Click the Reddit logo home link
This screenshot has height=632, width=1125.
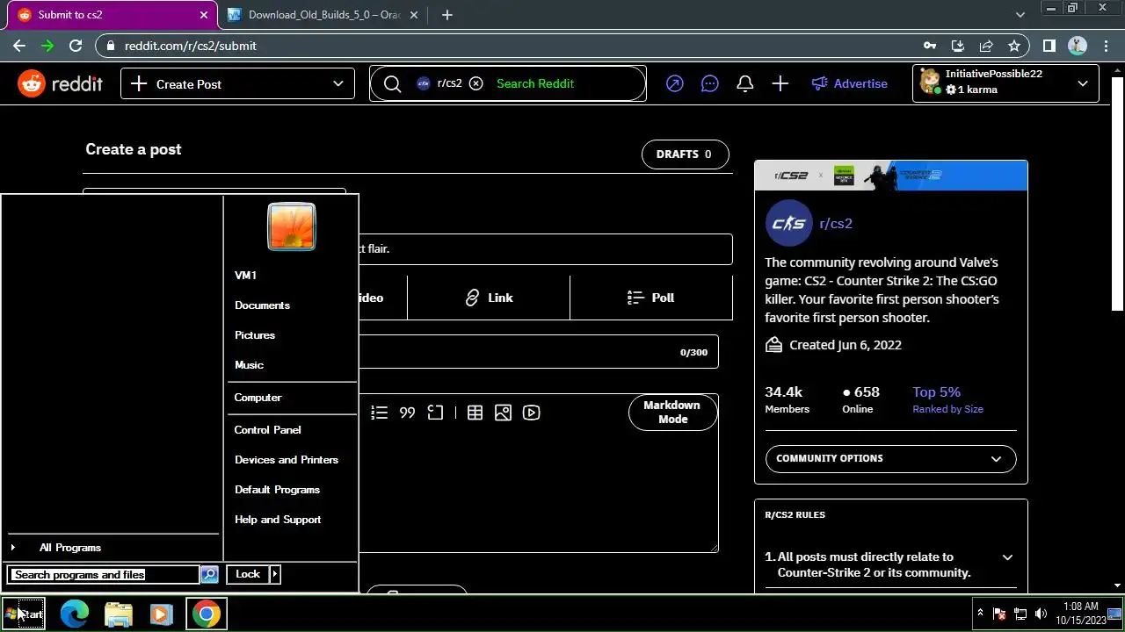61,83
